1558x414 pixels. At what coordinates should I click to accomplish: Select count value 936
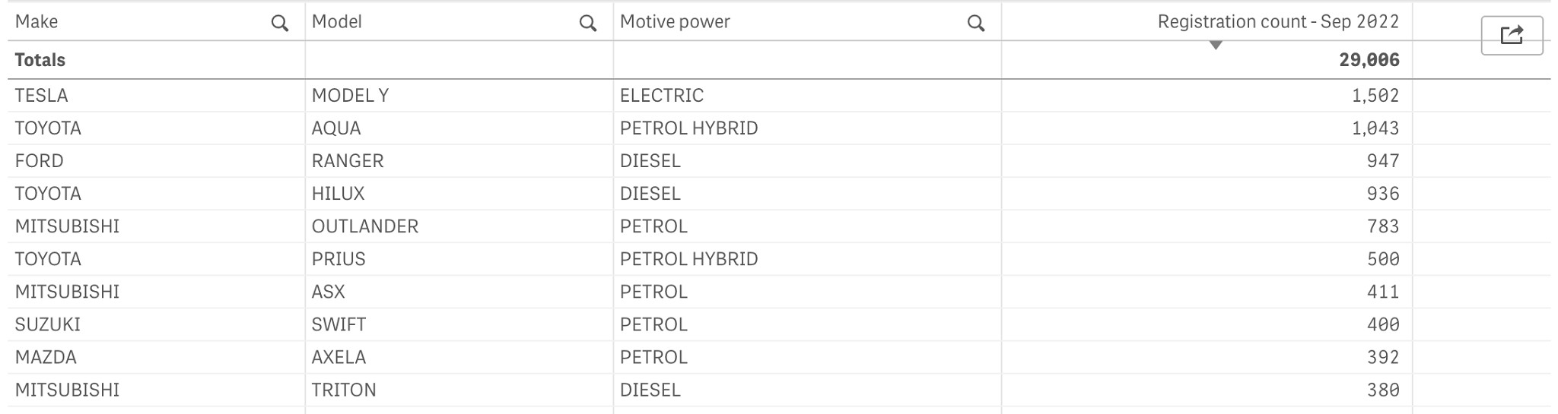click(x=1383, y=194)
